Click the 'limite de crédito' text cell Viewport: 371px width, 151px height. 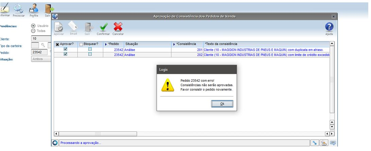[266, 55]
